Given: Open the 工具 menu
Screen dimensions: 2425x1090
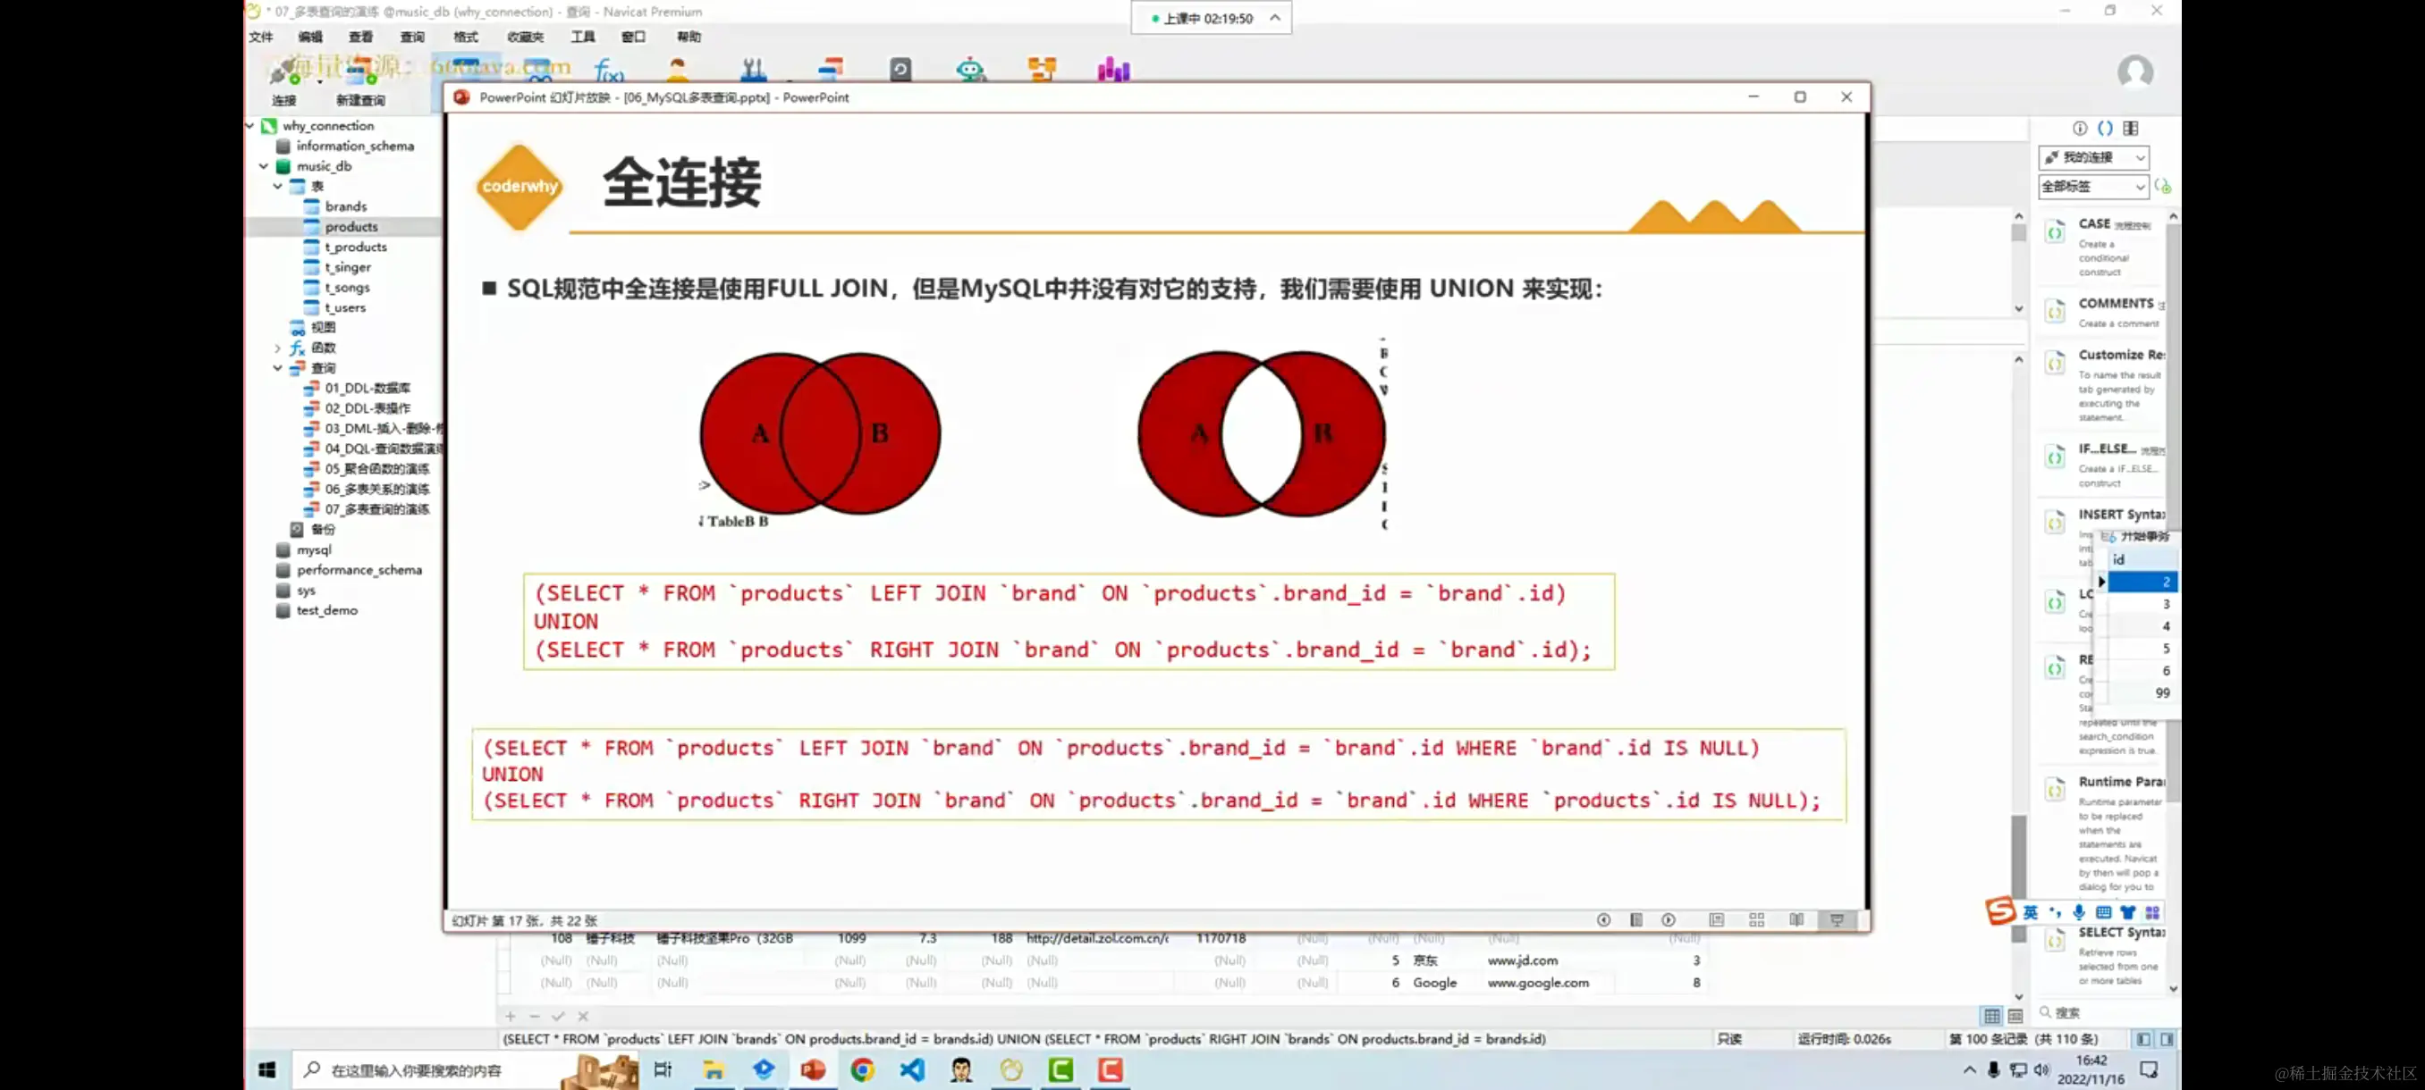Looking at the screenshot, I should pyautogui.click(x=582, y=37).
